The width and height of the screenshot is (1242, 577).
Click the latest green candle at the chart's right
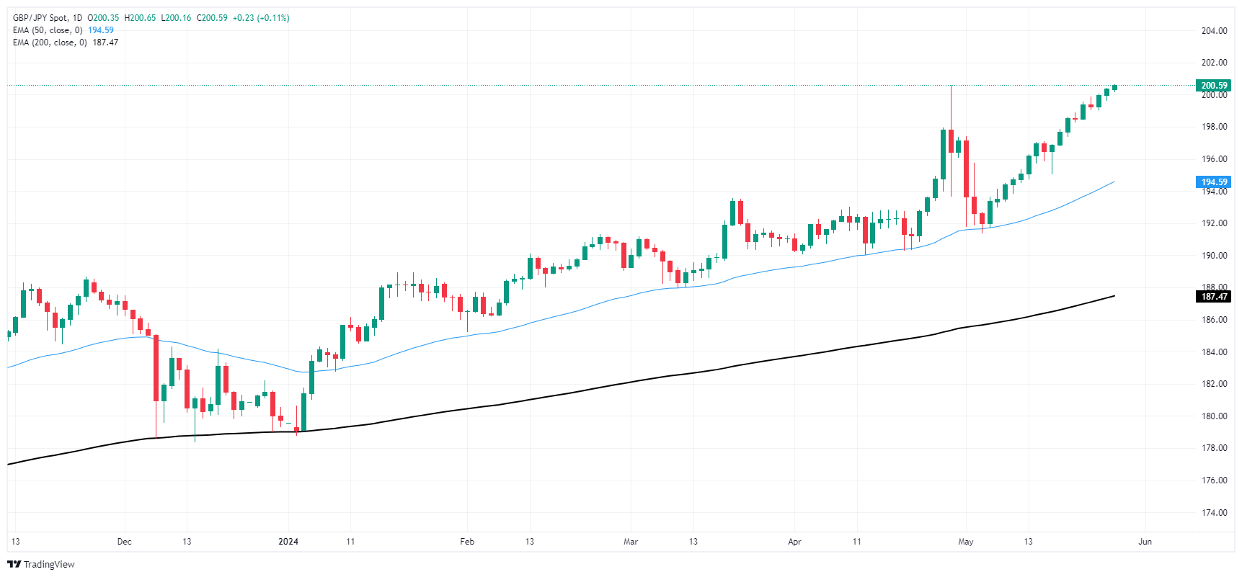point(1114,88)
